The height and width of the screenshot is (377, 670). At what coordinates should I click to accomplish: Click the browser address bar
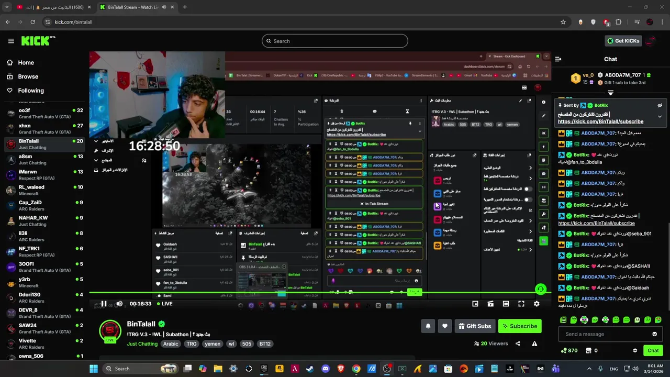[304, 22]
